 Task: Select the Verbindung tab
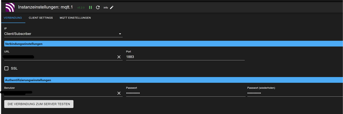point(13,18)
